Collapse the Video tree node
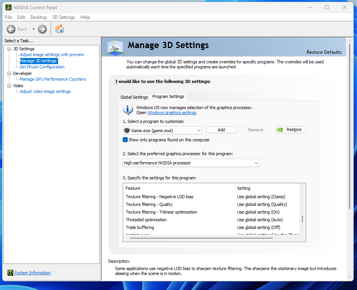This screenshot has height=290, width=357. pyautogui.click(x=9, y=86)
